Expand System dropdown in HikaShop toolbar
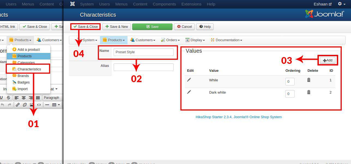 87,40
